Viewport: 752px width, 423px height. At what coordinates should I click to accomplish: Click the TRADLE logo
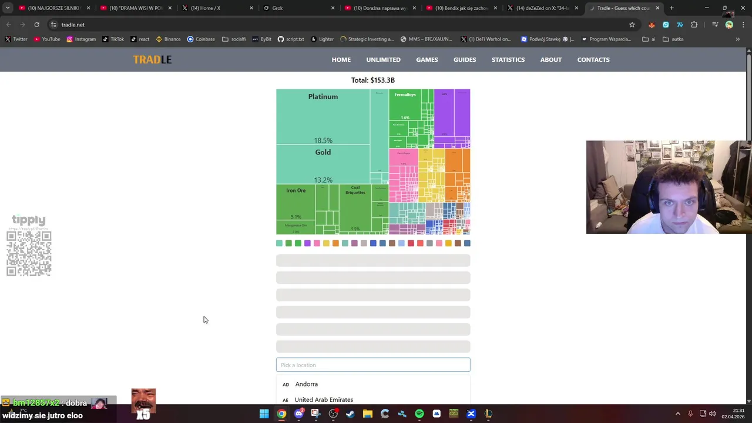152,59
